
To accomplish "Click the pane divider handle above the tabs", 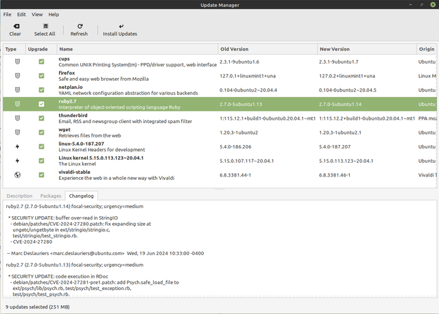I will tap(219, 189).
